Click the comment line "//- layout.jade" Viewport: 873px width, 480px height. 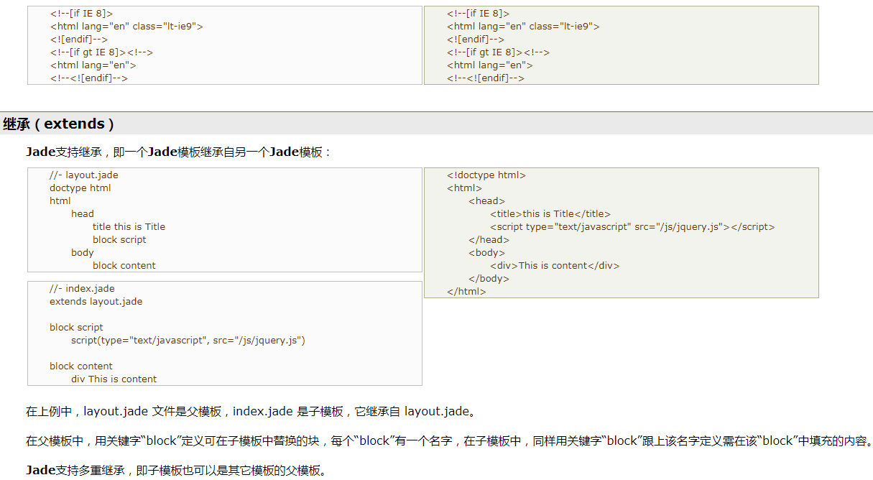tap(84, 175)
